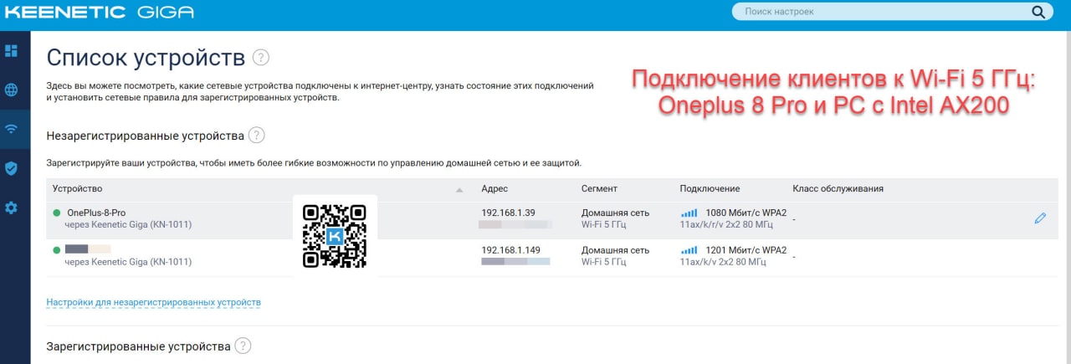Open help icon beside Незарегистрированные устройства
This screenshot has width=1071, height=364.
tap(257, 136)
